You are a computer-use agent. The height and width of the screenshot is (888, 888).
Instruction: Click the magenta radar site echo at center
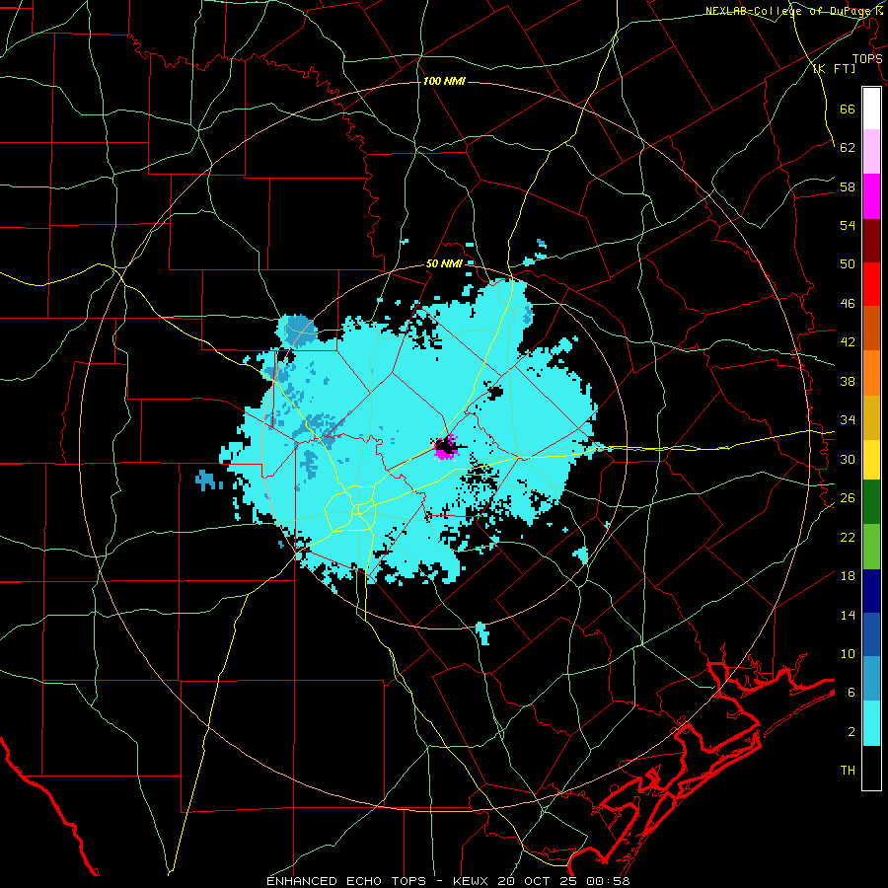tap(446, 447)
